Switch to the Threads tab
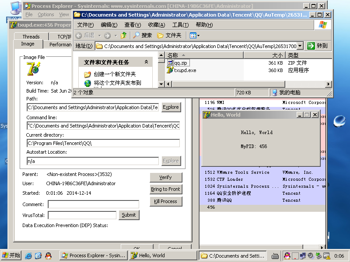Screen dimensions: 350x262 (31, 37)
